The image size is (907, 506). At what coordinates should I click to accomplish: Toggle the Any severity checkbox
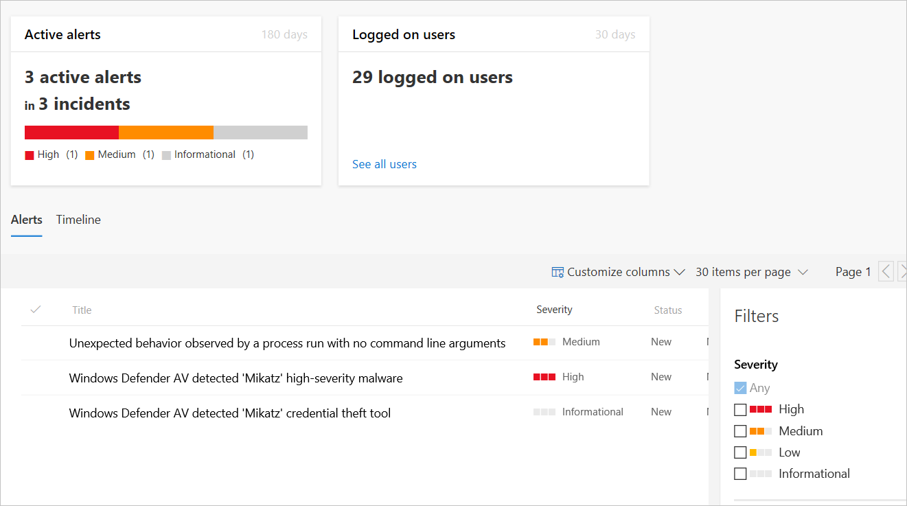tap(740, 388)
